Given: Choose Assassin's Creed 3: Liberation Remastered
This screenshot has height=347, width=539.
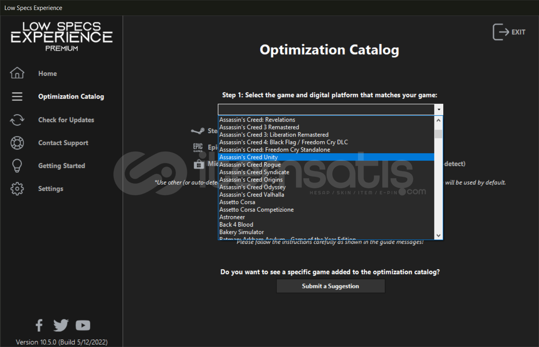Looking at the screenshot, I should pyautogui.click(x=326, y=135).
